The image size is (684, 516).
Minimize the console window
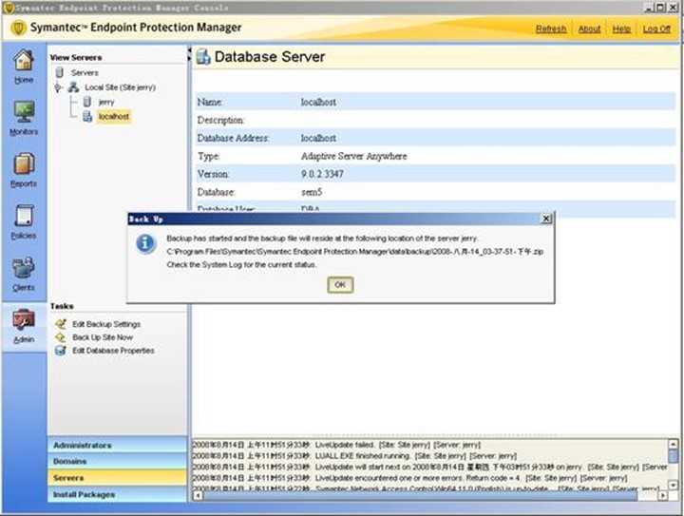(649, 8)
